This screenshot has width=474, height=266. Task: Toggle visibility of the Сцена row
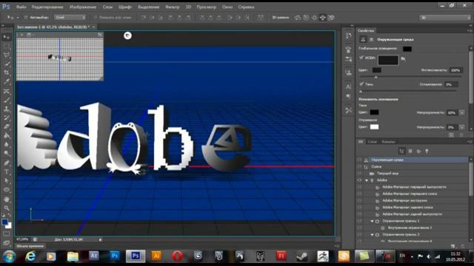click(359, 166)
